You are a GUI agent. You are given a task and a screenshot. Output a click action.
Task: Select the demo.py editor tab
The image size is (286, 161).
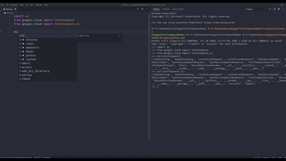click(x=9, y=9)
